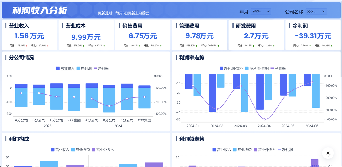342x167 pixels.
Task: Toggle 净利润 legend in 利润额走势 chart
Action: (285, 150)
